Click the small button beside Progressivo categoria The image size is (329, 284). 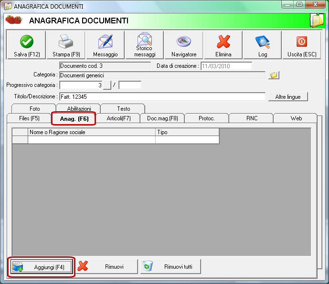(x=107, y=85)
